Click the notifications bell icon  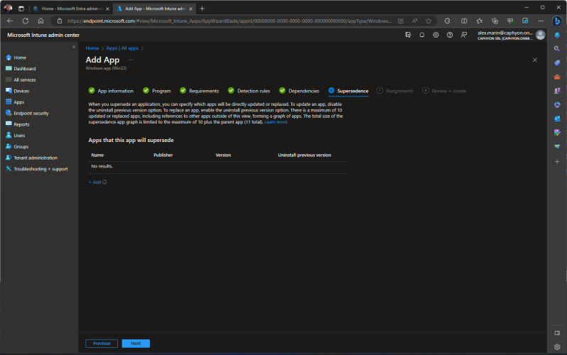(x=422, y=34)
